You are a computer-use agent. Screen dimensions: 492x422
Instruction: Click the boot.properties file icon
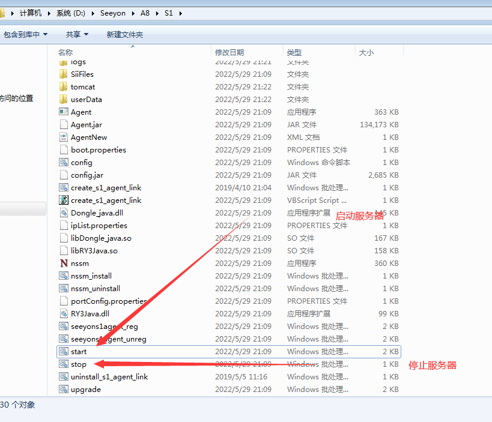click(x=64, y=150)
